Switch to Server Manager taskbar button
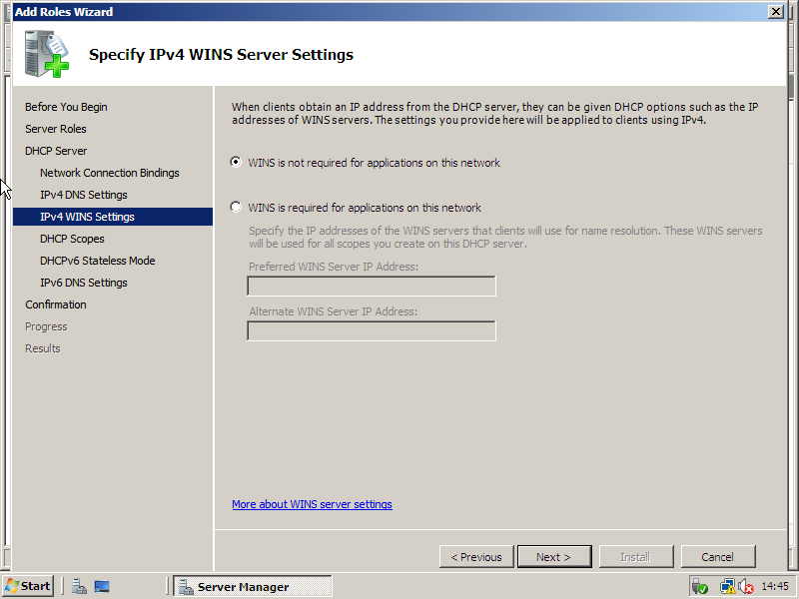Screen dimensions: 799x599 (252, 586)
